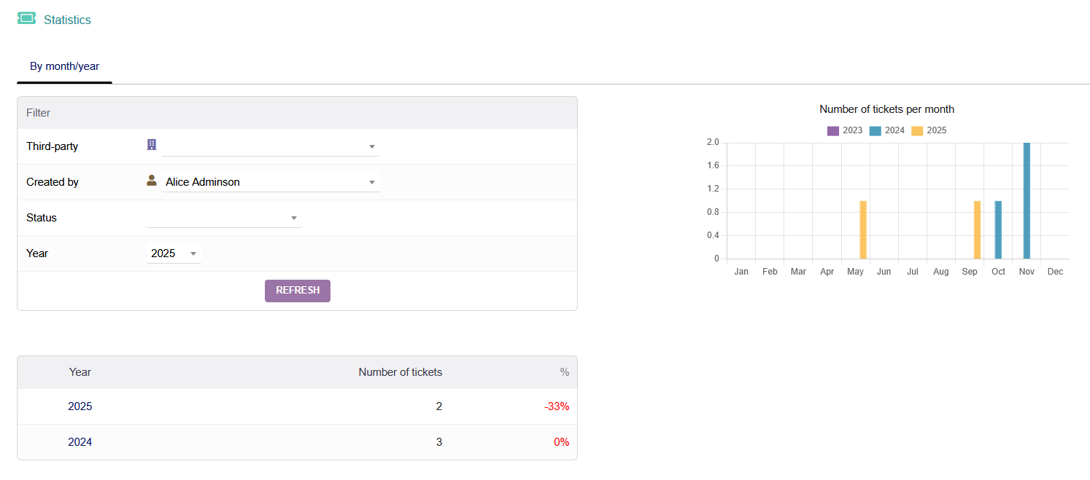Click the Number of tickets column header

coord(400,372)
